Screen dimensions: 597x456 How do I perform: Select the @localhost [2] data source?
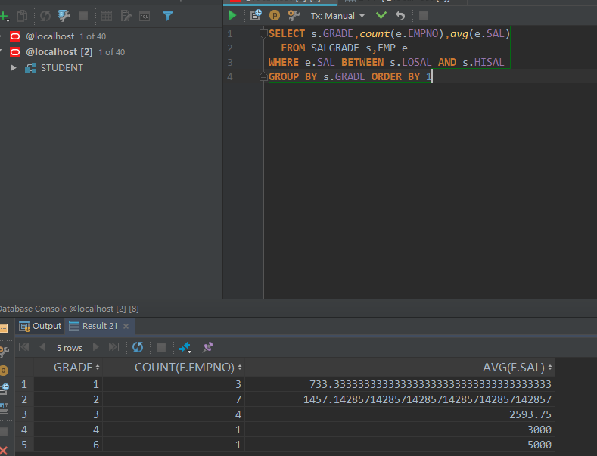coord(59,51)
